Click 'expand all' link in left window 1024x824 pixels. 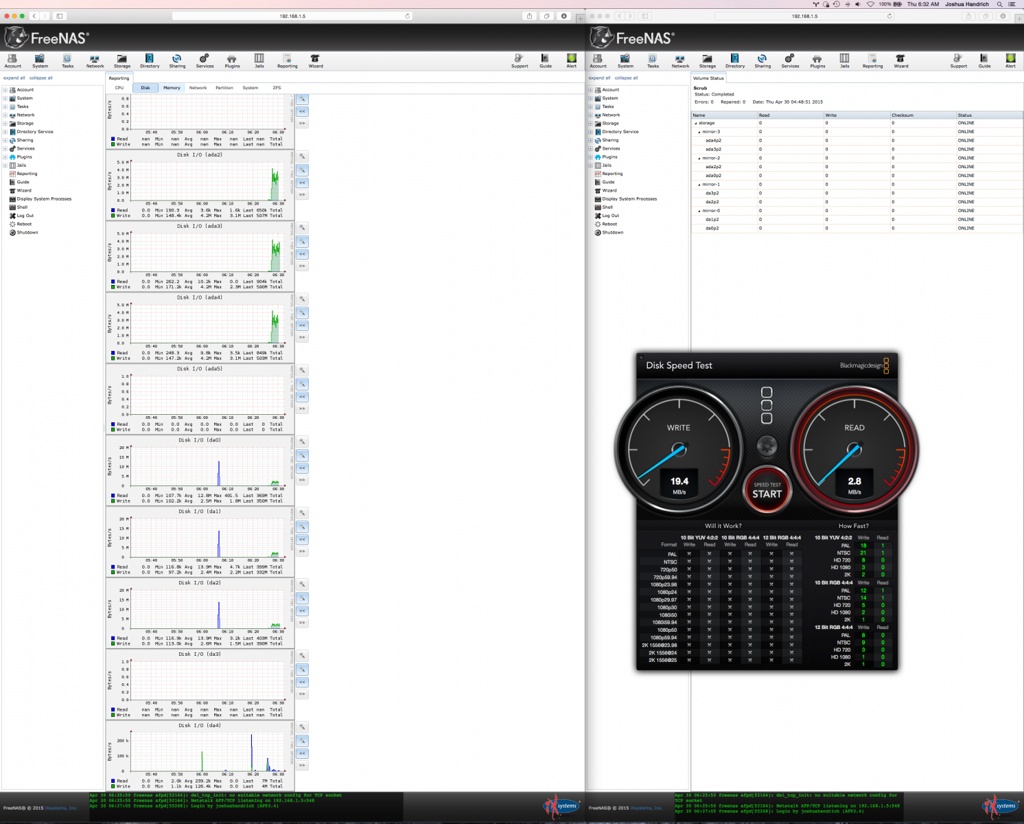point(14,78)
